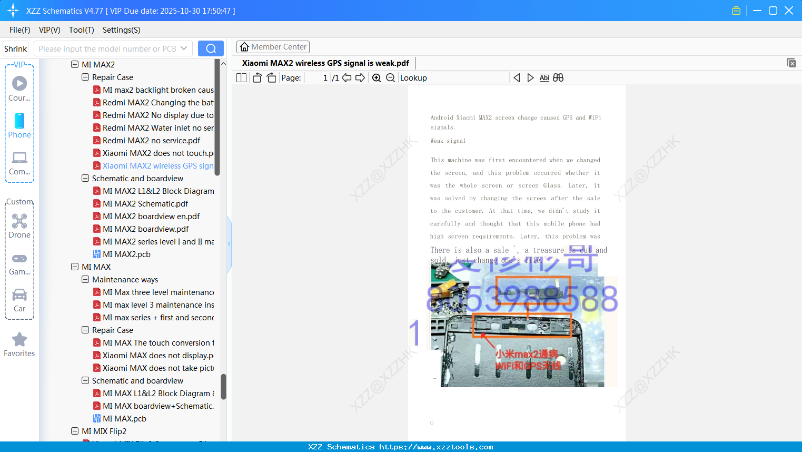
Task: Click the Lookup text field
Action: pyautogui.click(x=470, y=78)
